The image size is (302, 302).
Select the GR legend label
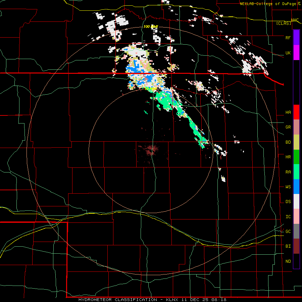(288, 127)
